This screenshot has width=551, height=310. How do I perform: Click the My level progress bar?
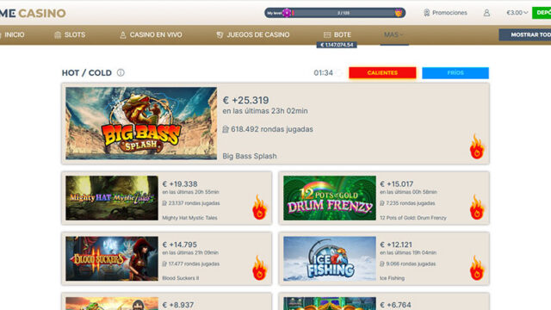tap(335, 13)
